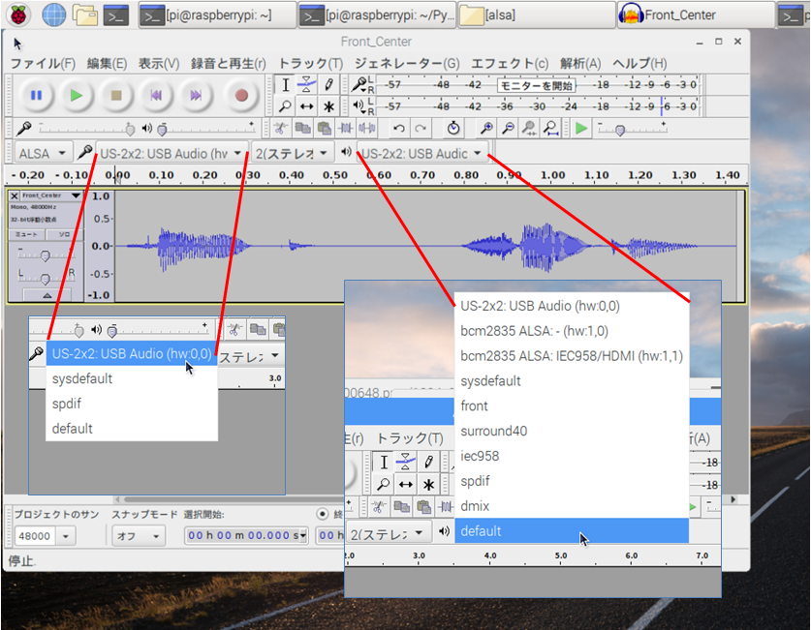Silence the selected audio

(367, 128)
